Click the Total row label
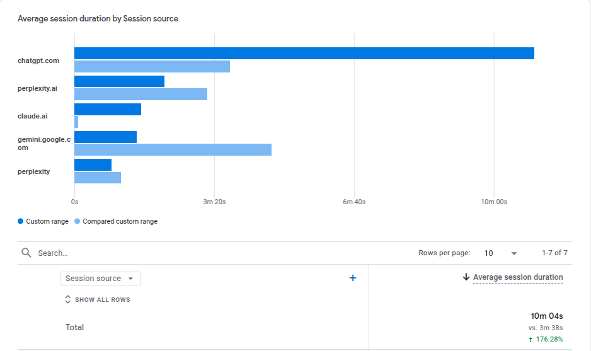 pyautogui.click(x=74, y=327)
